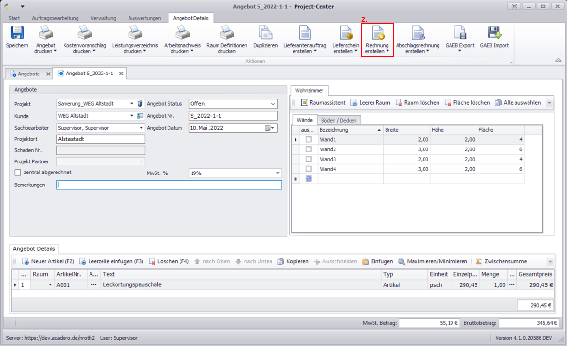Check the checkbox for Wand1 row
This screenshot has height=346, width=567.
pyautogui.click(x=309, y=139)
